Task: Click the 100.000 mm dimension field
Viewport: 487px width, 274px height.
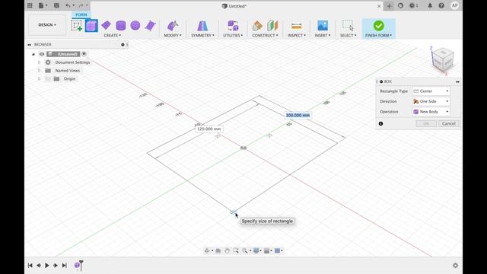Action: (x=298, y=115)
